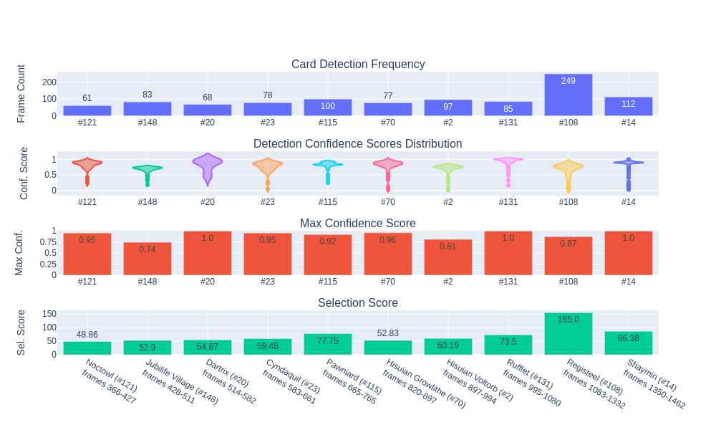Select the pink #131 confidence violin
The height and width of the screenshot is (430, 716).
(508, 161)
